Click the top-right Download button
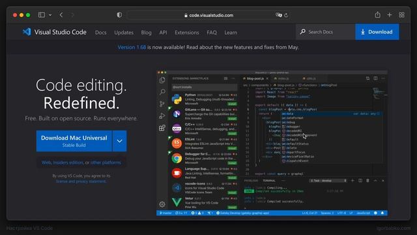Image resolution: width=417 pixels, height=235 pixels. (x=377, y=32)
